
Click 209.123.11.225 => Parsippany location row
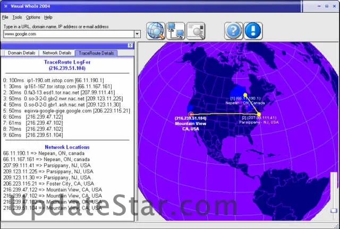pos(48,171)
